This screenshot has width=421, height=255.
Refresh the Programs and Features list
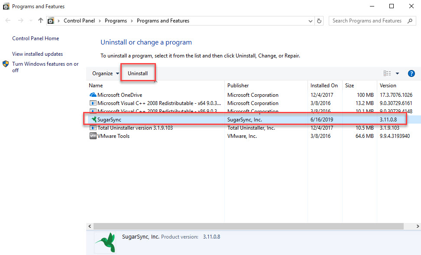pyautogui.click(x=319, y=21)
